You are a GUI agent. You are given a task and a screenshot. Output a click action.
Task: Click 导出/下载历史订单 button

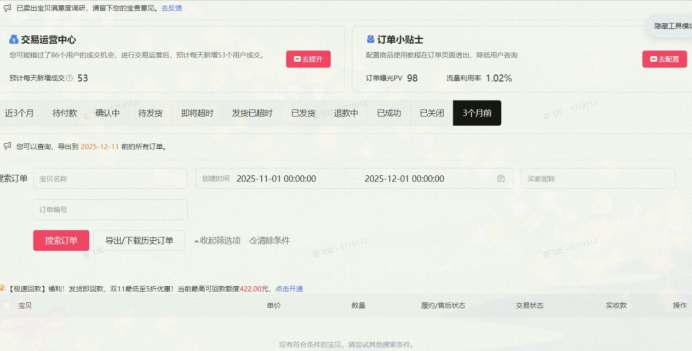[x=139, y=241]
